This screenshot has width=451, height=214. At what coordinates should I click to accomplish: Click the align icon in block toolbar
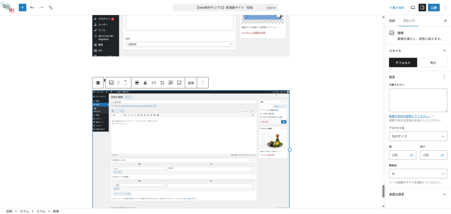click(137, 83)
